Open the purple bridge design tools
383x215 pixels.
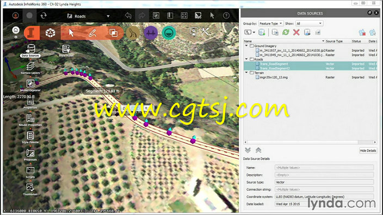coord(151,33)
